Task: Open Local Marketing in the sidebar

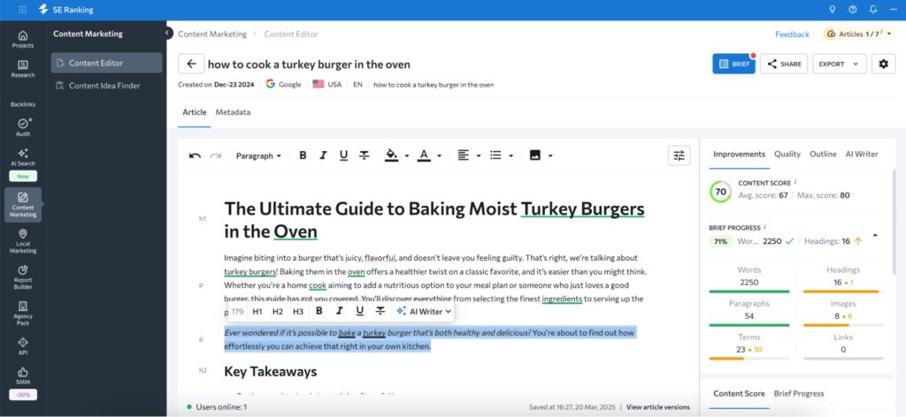Action: coord(23,242)
